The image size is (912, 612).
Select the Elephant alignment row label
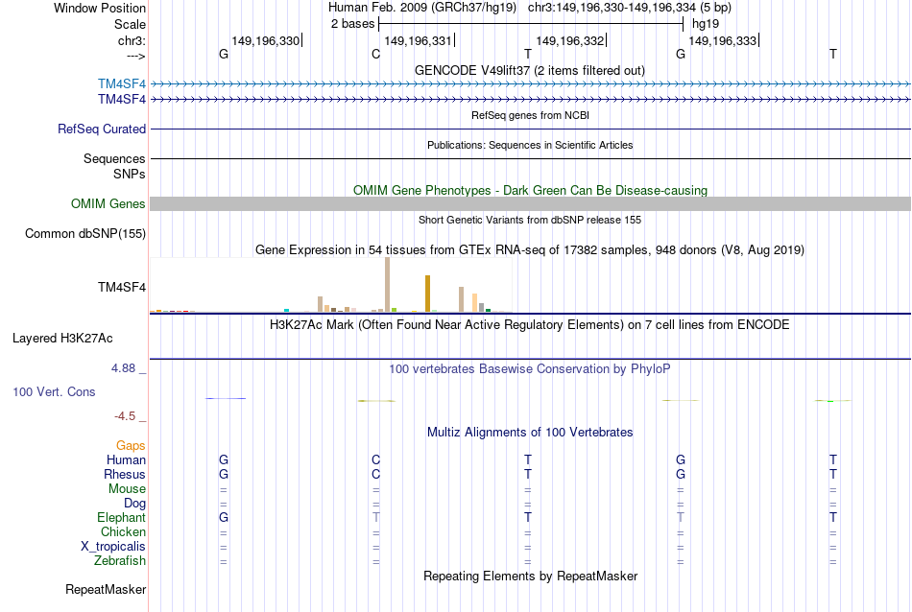[121, 517]
